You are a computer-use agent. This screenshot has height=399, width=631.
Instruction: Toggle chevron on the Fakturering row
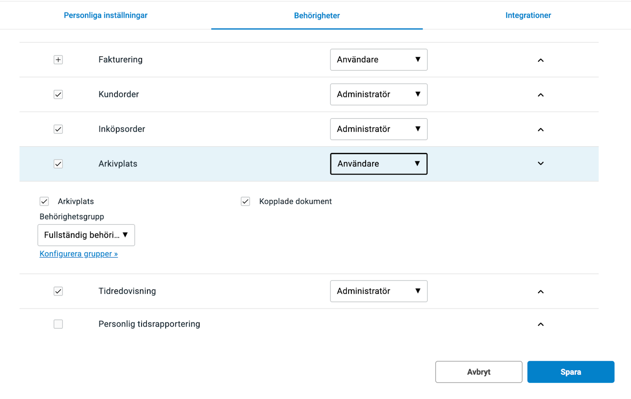(x=541, y=60)
